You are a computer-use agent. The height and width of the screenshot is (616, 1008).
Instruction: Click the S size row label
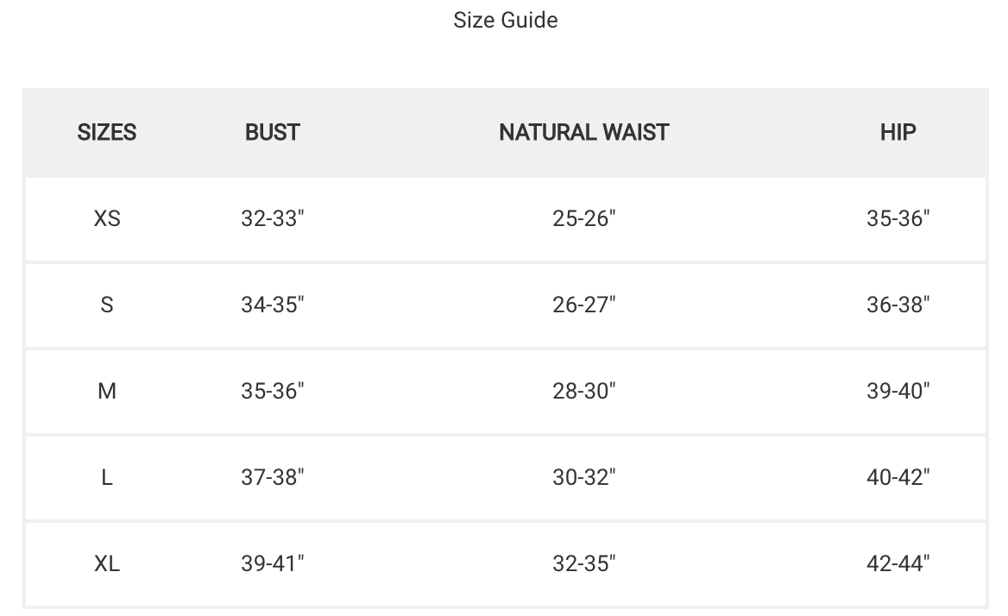coord(107,305)
